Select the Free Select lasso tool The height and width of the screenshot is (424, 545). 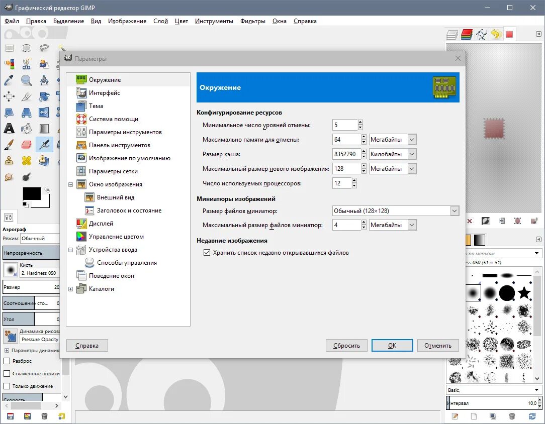(x=44, y=48)
